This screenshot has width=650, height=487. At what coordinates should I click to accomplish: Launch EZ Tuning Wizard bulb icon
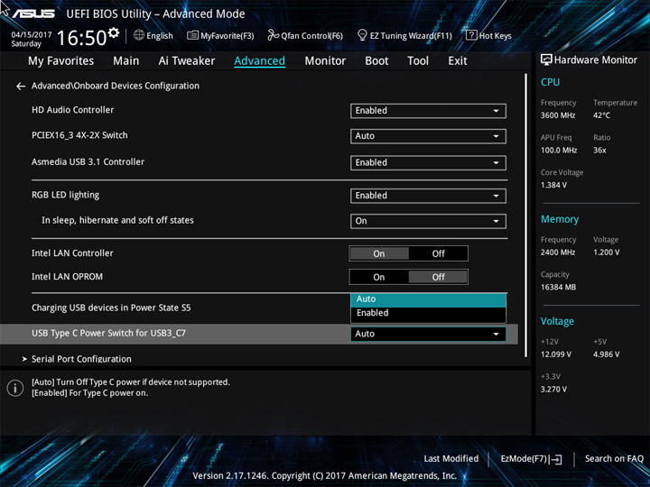pyautogui.click(x=362, y=35)
